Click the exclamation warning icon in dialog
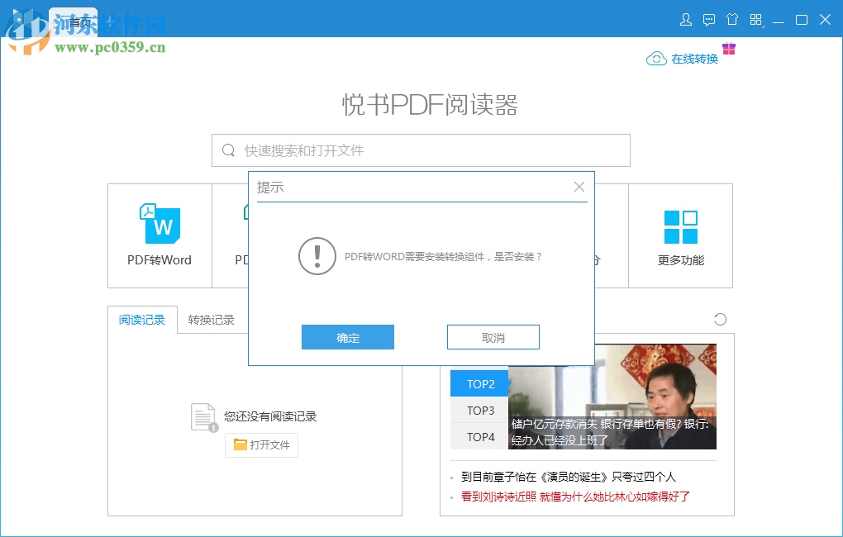This screenshot has width=843, height=537. [x=317, y=256]
